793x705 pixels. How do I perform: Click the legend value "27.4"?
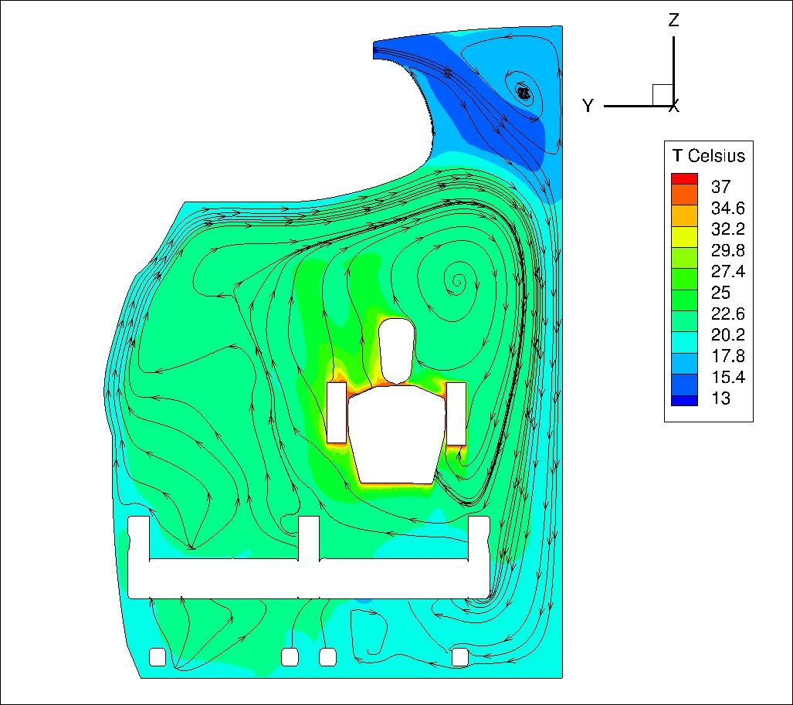(728, 272)
